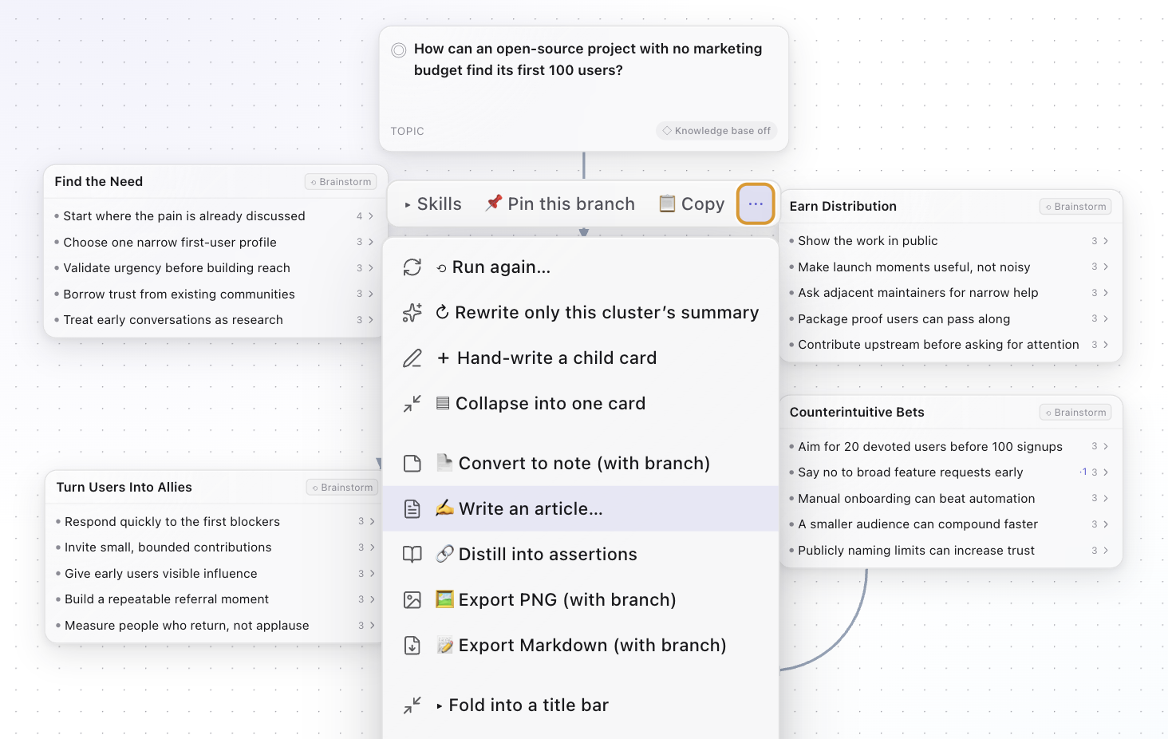
Task: Click the collapse arrows icon beside Collapse into one card
Action: click(412, 404)
